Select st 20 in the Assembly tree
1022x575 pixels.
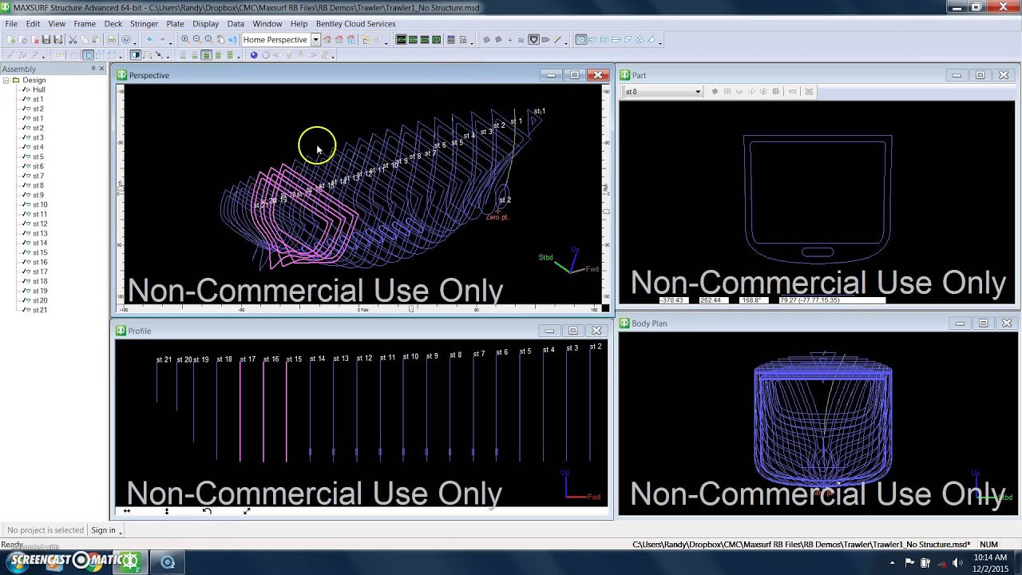(x=40, y=300)
